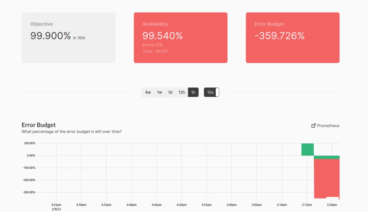Screen dimensions: 368x212
Task: Click the 4:25pm x-axis label
Action: point(56,205)
